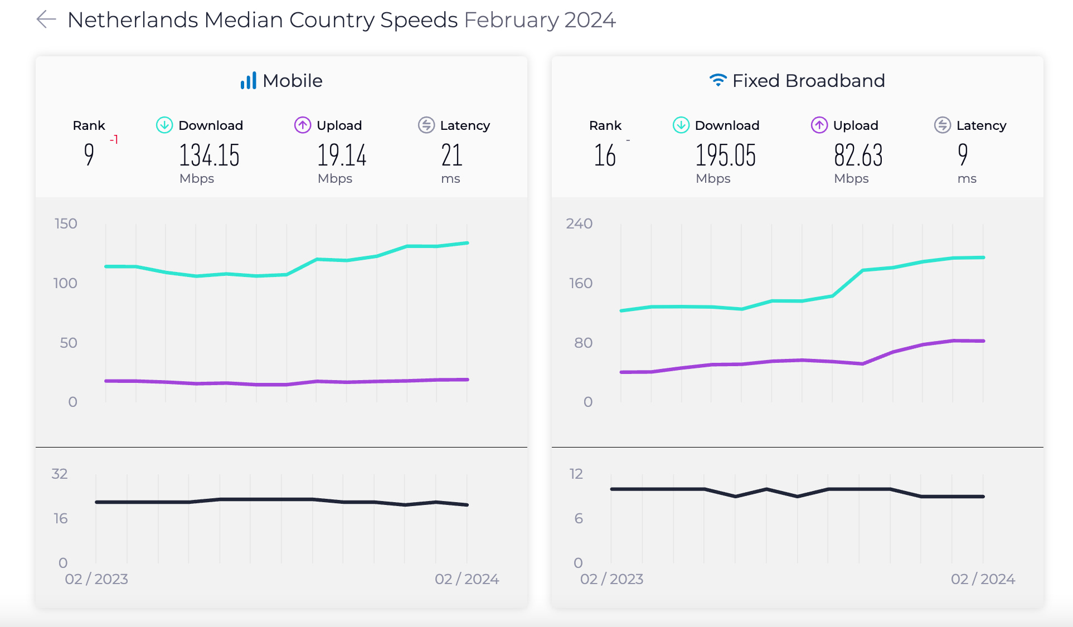Click the Fixed Broadband wifi icon

(x=718, y=80)
